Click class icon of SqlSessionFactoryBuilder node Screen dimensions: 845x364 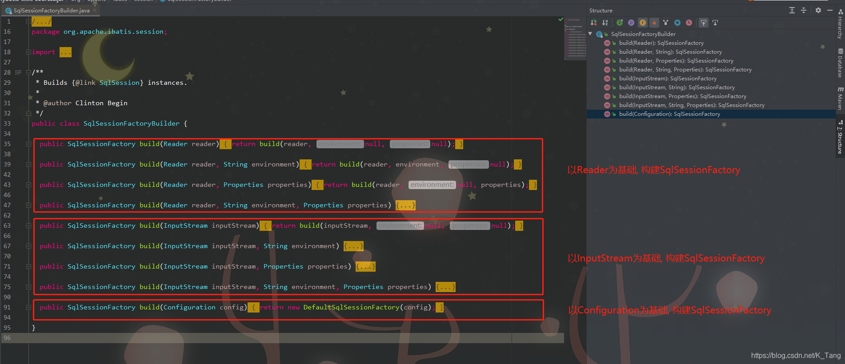[599, 34]
